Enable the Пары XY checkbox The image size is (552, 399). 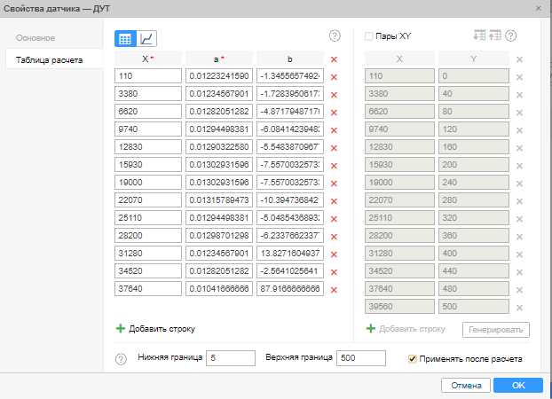[370, 36]
